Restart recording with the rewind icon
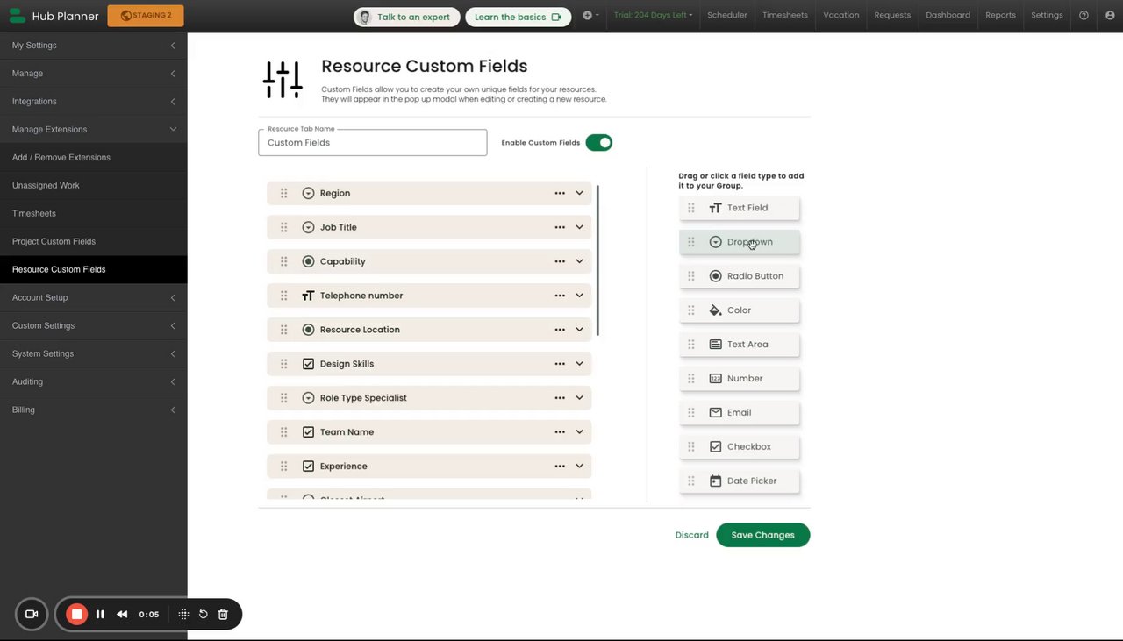This screenshot has width=1123, height=641. point(122,615)
